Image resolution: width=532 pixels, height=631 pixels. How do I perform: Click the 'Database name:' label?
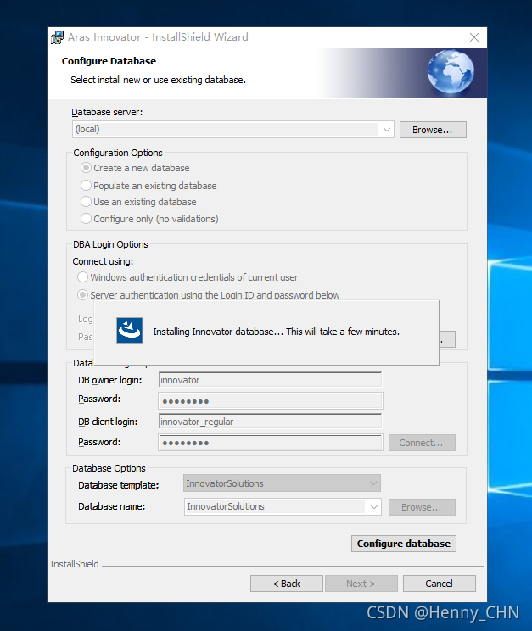click(x=111, y=506)
